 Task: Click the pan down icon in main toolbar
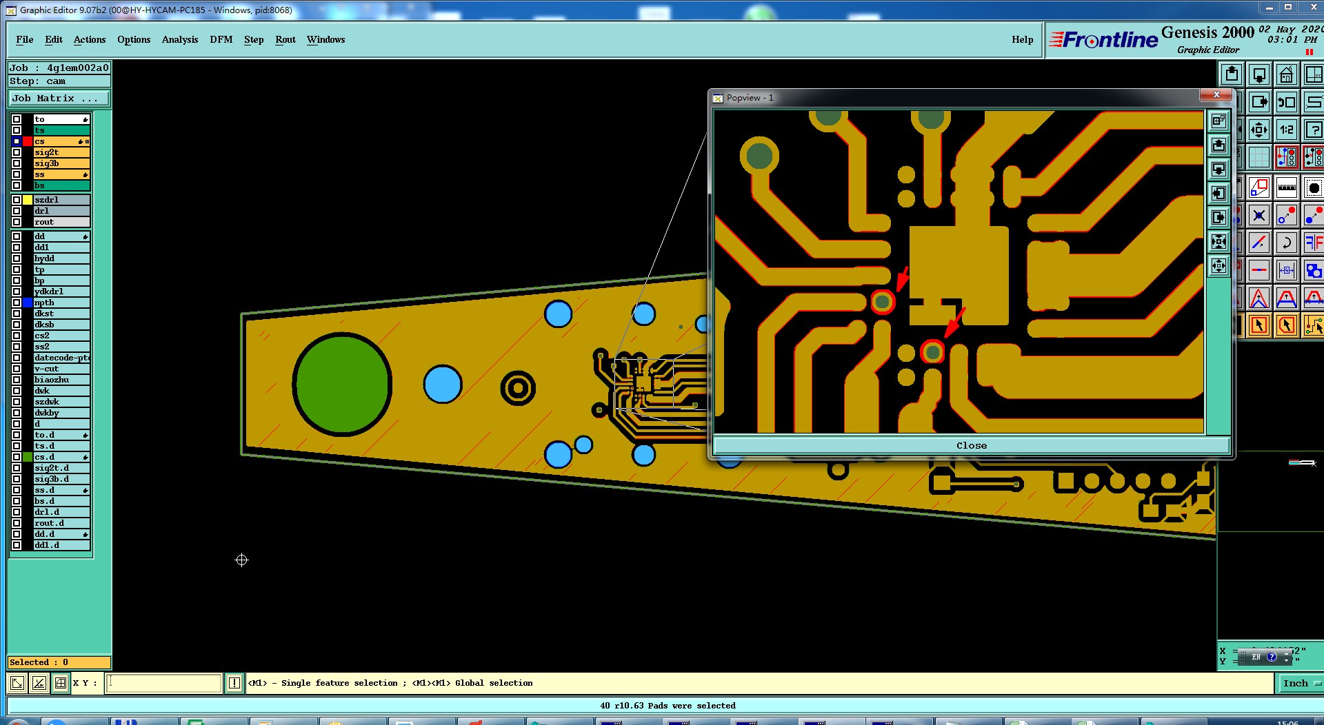1259,74
